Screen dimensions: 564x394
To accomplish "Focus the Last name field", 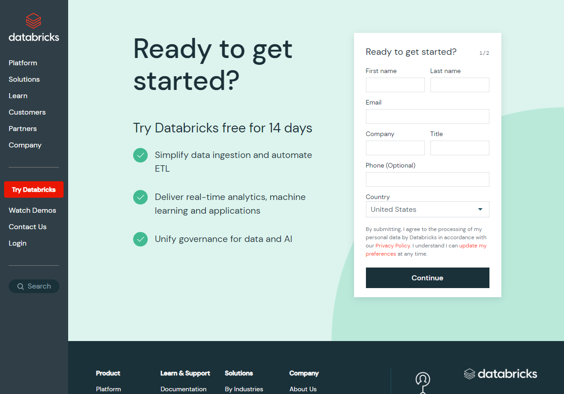I will (x=460, y=85).
